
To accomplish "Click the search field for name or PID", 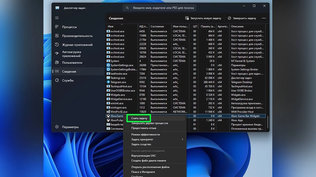I will pyautogui.click(x=163, y=8).
